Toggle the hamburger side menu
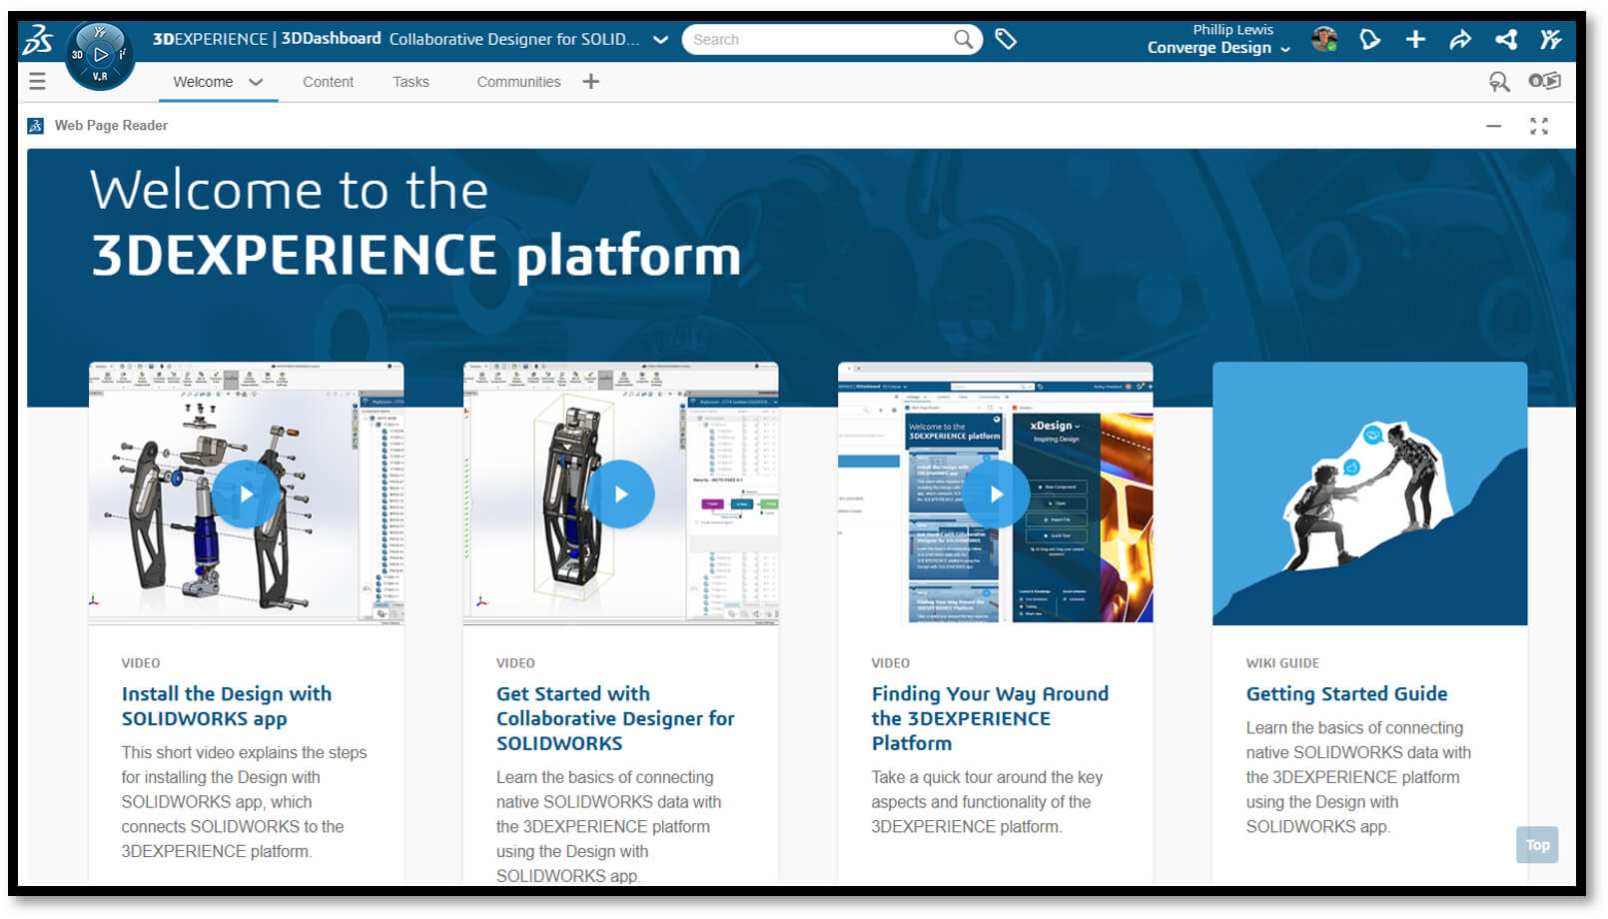The image size is (1608, 919). pyautogui.click(x=38, y=82)
